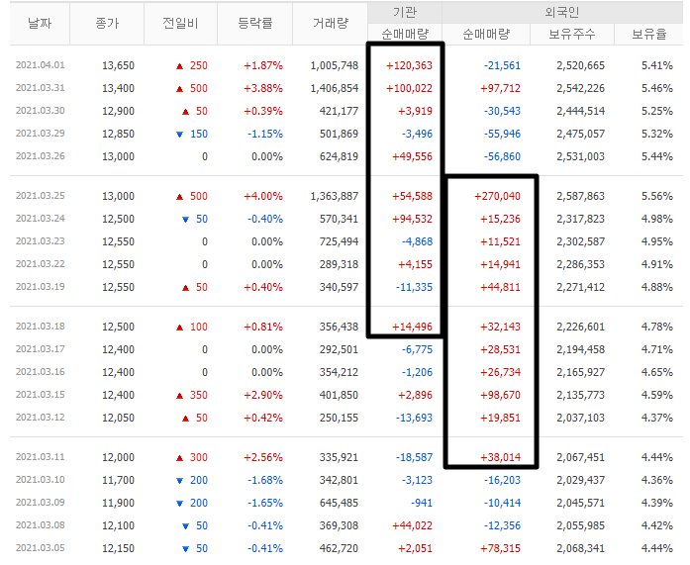This screenshot has height=565, width=690.
Task: Click closing price 13,400
Action: coord(118,88)
